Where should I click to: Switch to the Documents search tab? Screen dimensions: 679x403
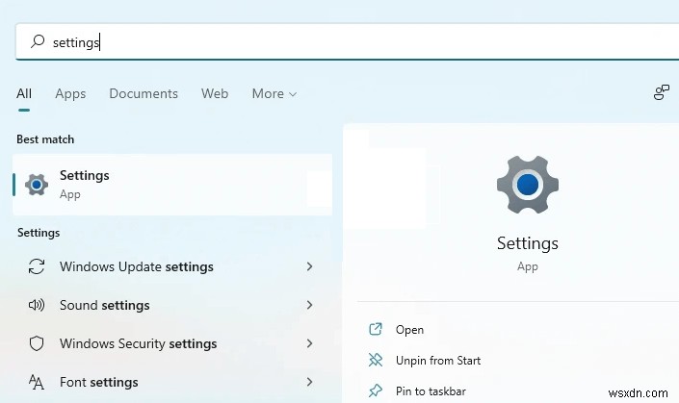pos(144,93)
